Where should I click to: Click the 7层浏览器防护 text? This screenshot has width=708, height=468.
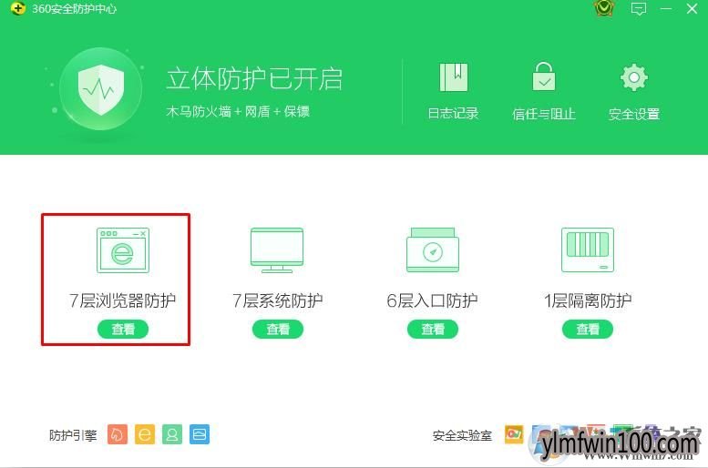122,300
